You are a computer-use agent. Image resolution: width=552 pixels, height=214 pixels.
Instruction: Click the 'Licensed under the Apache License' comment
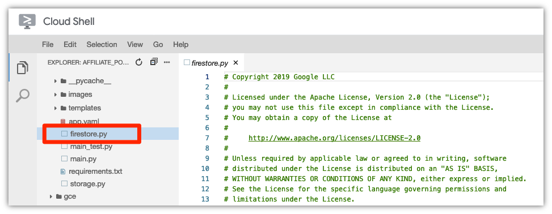[x=357, y=97]
